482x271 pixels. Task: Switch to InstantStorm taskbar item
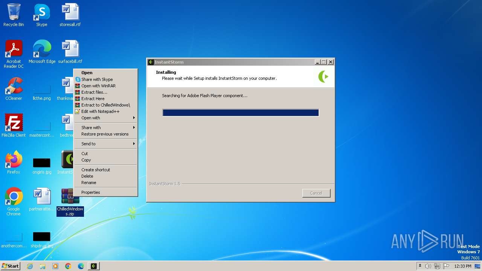point(94,266)
